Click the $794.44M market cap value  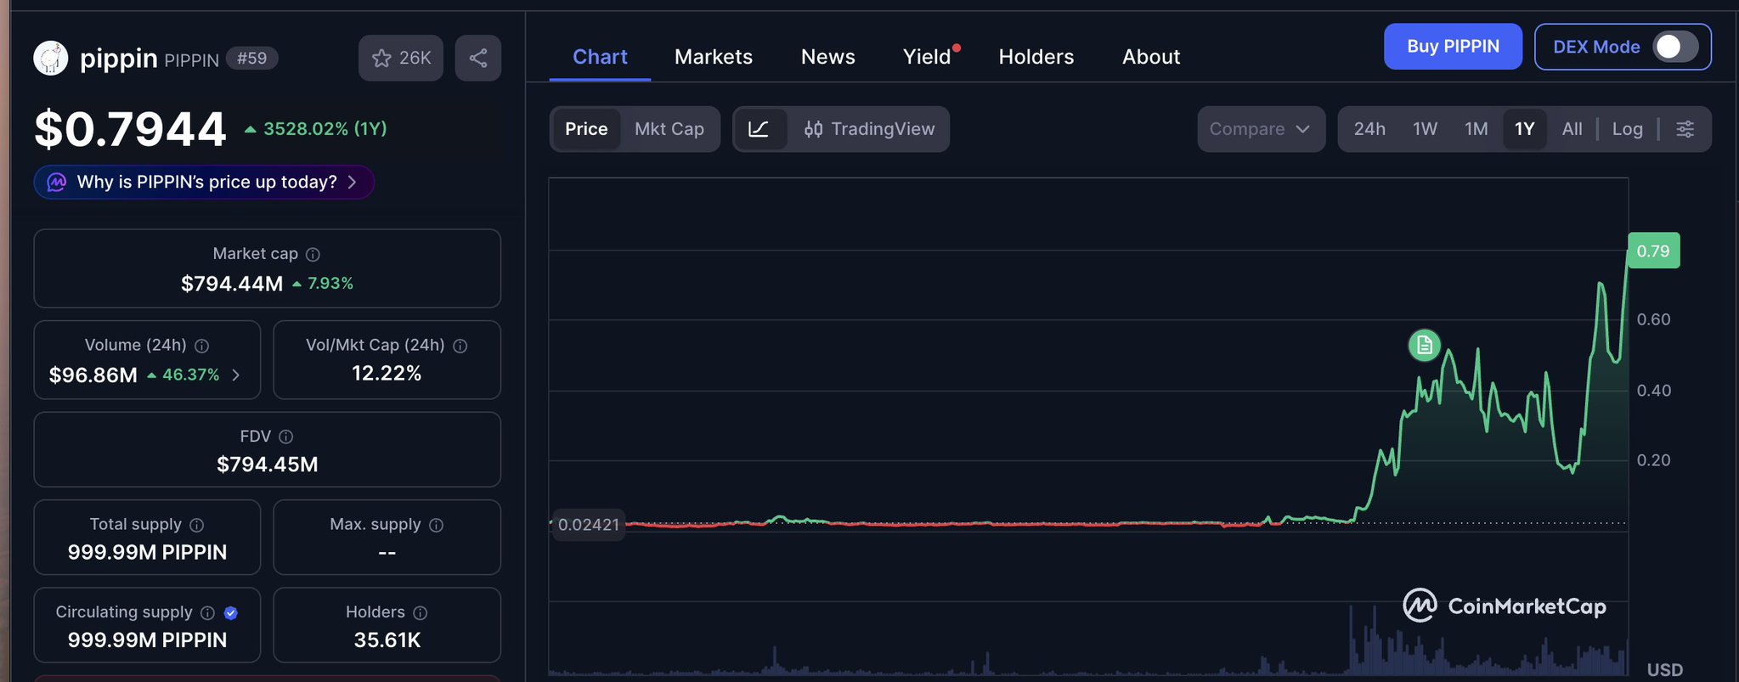click(232, 284)
